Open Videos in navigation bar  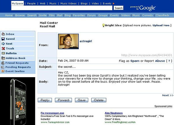(x=126, y=15)
